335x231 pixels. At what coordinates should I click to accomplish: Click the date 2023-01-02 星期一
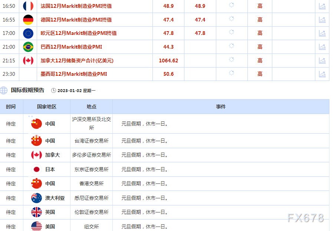coord(76,91)
